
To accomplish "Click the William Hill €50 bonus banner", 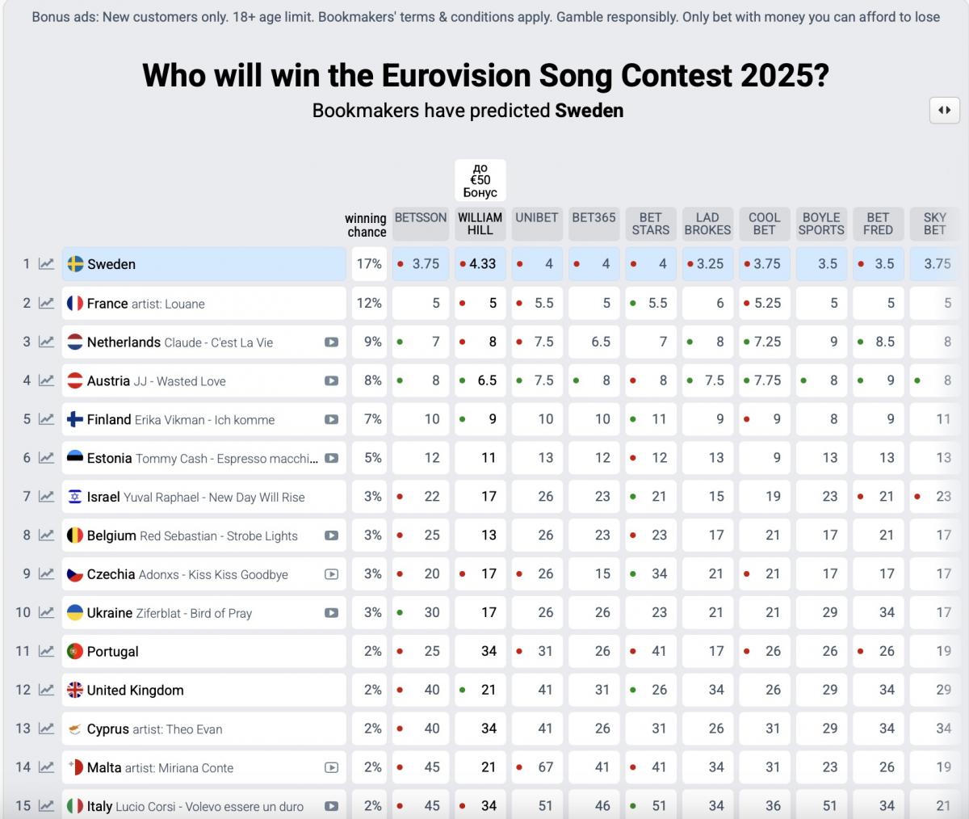I will [480, 180].
